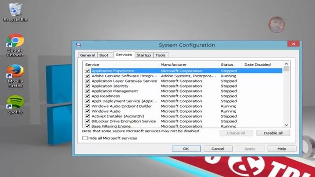This screenshot has width=315, height=177.
Task: Enable Hide all Microsoft services checkbox
Action: point(85,138)
